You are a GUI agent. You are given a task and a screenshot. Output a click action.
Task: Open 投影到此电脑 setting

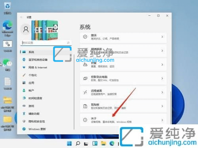pyautogui.click(x=123, y=79)
